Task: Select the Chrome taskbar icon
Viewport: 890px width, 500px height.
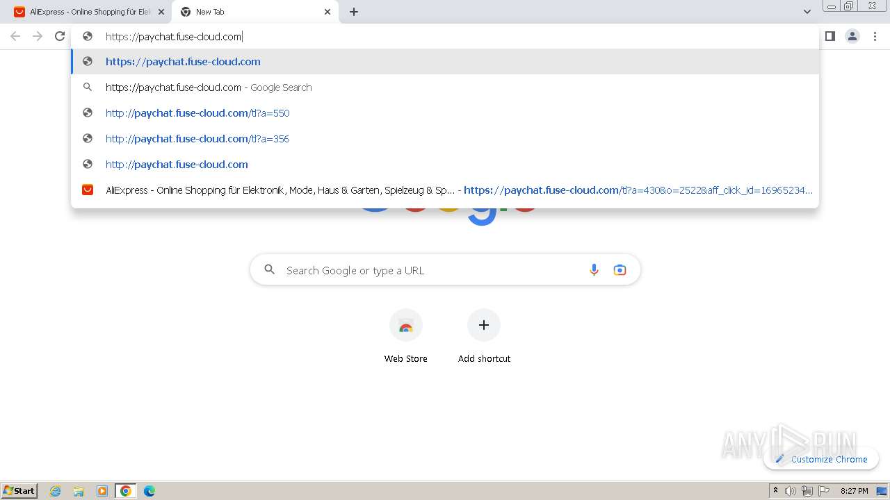Action: (126, 491)
